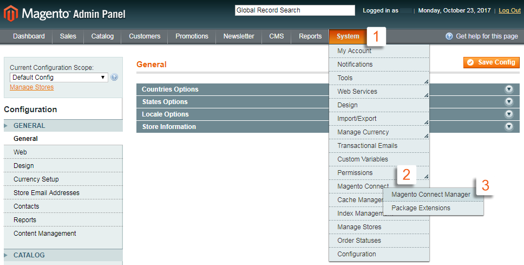
Task: Open Transactional Emails menu entry
Action: coord(379,146)
